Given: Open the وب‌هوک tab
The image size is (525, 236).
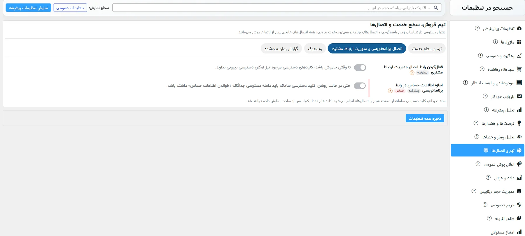Looking at the screenshot, I should [315, 49].
